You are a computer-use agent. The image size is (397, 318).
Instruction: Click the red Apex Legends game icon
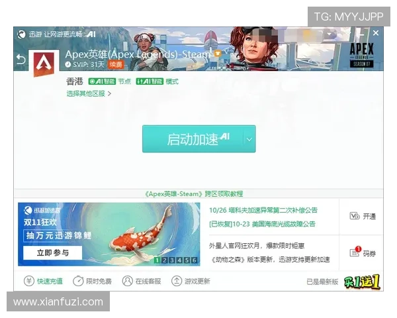(x=44, y=64)
